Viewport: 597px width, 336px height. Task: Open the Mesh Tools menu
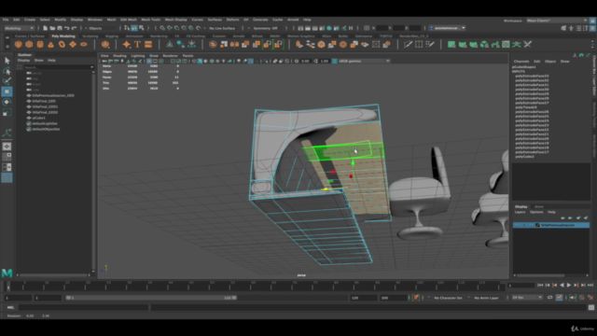(151, 20)
